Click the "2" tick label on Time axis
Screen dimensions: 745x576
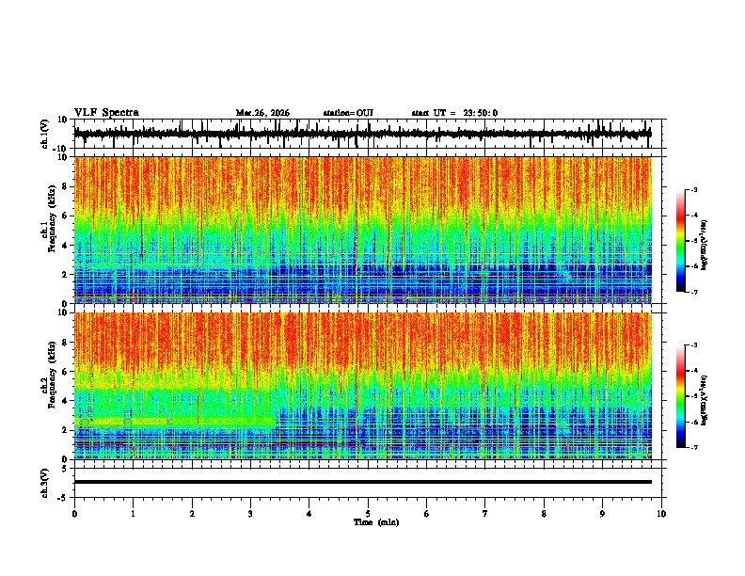192,514
